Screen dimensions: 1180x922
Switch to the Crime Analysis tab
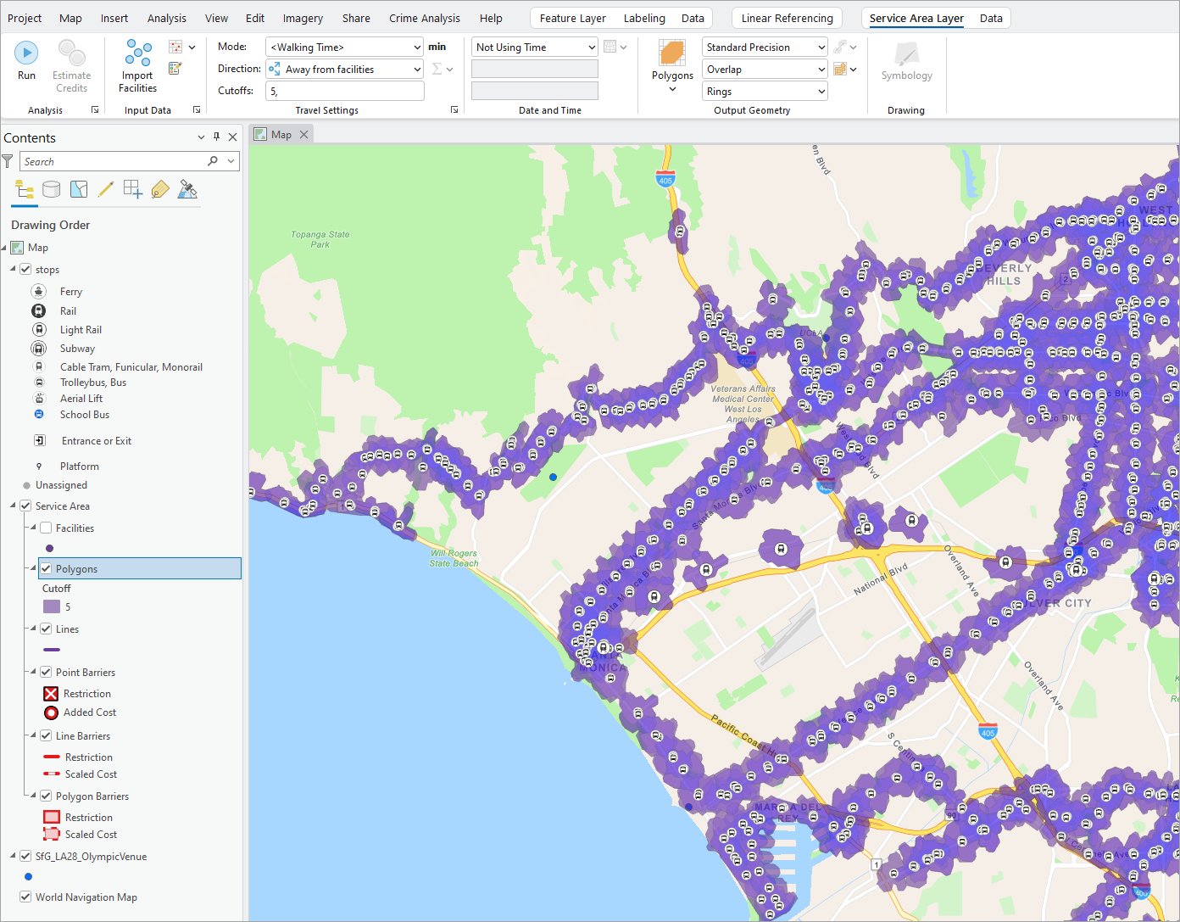point(425,18)
